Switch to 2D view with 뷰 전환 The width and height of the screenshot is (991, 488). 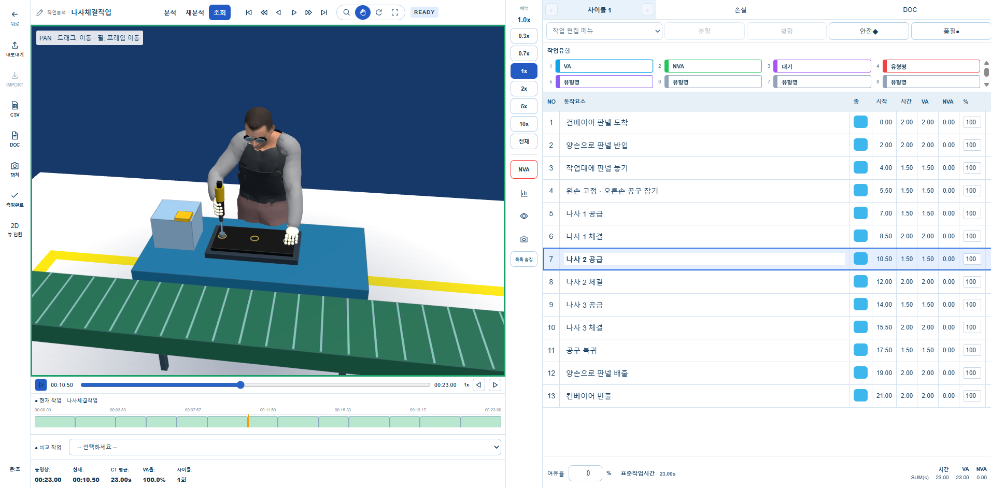(15, 229)
